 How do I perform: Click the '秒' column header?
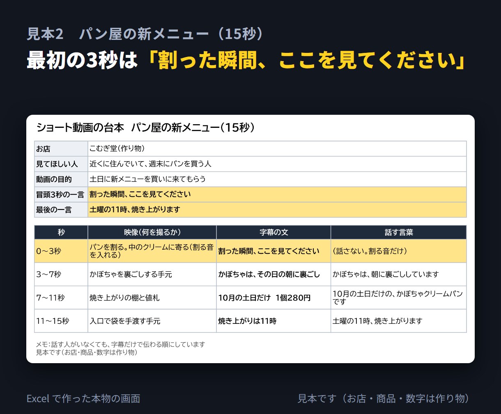pyautogui.click(x=61, y=232)
